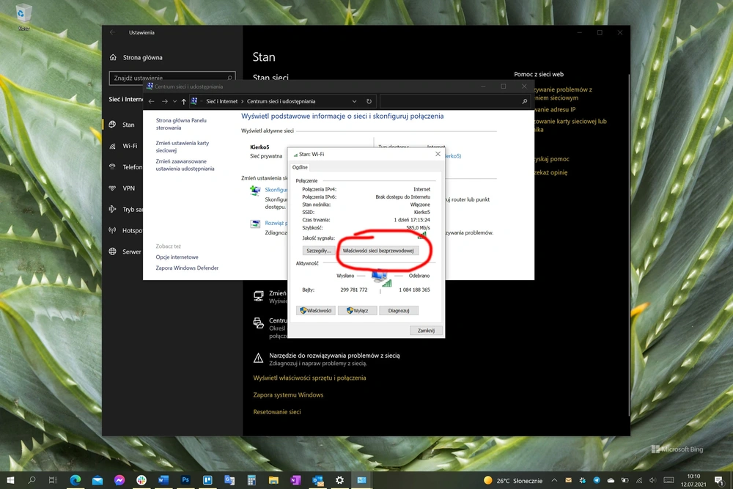The image size is (733, 489).
Task: Open File Explorer from taskbar
Action: (x=273, y=480)
